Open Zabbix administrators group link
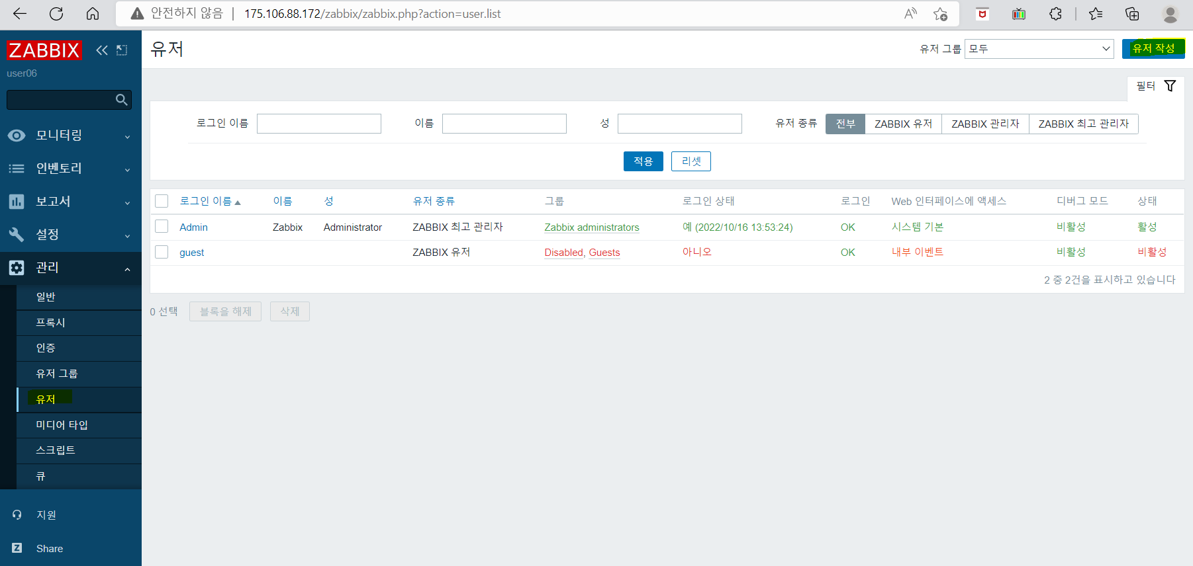This screenshot has width=1193, height=566. tap(592, 227)
